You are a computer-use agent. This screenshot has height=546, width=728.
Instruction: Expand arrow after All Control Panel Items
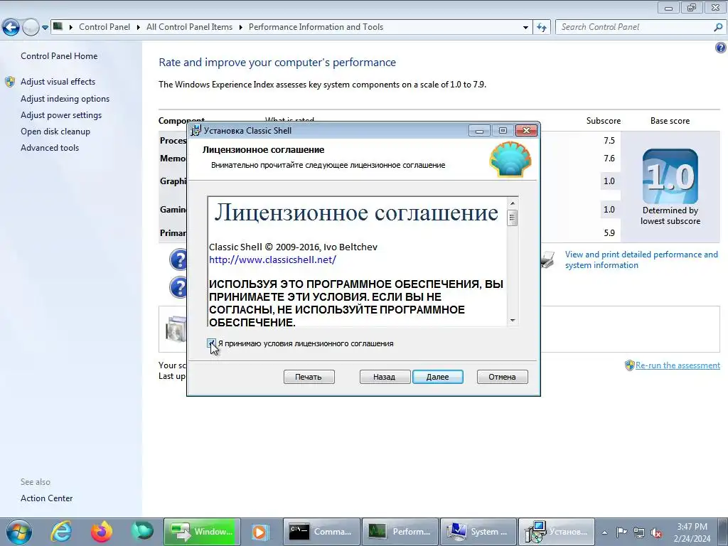click(240, 28)
